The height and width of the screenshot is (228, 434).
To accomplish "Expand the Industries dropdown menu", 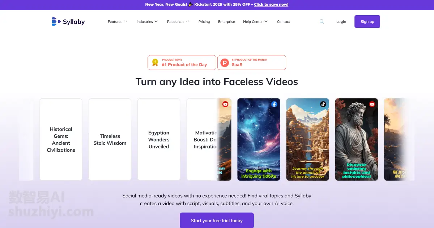I will click(147, 22).
